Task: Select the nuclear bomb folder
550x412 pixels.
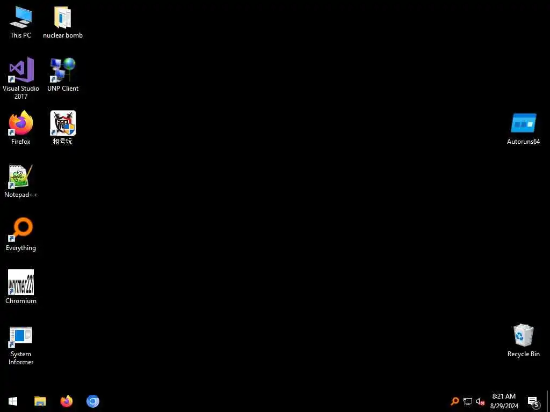Action: 63,22
